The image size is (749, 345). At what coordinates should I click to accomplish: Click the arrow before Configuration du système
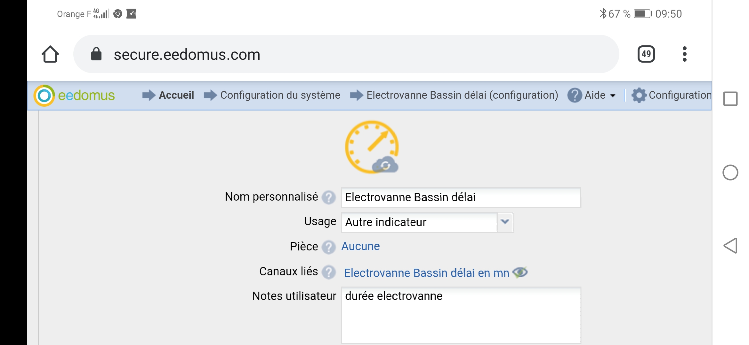210,95
